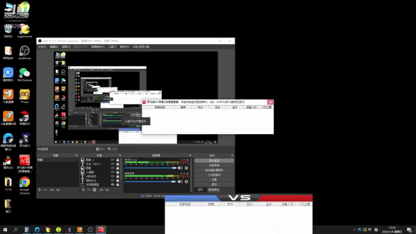Open source properties gear in sources toolbar
The image size is (416, 234).
coord(95,190)
